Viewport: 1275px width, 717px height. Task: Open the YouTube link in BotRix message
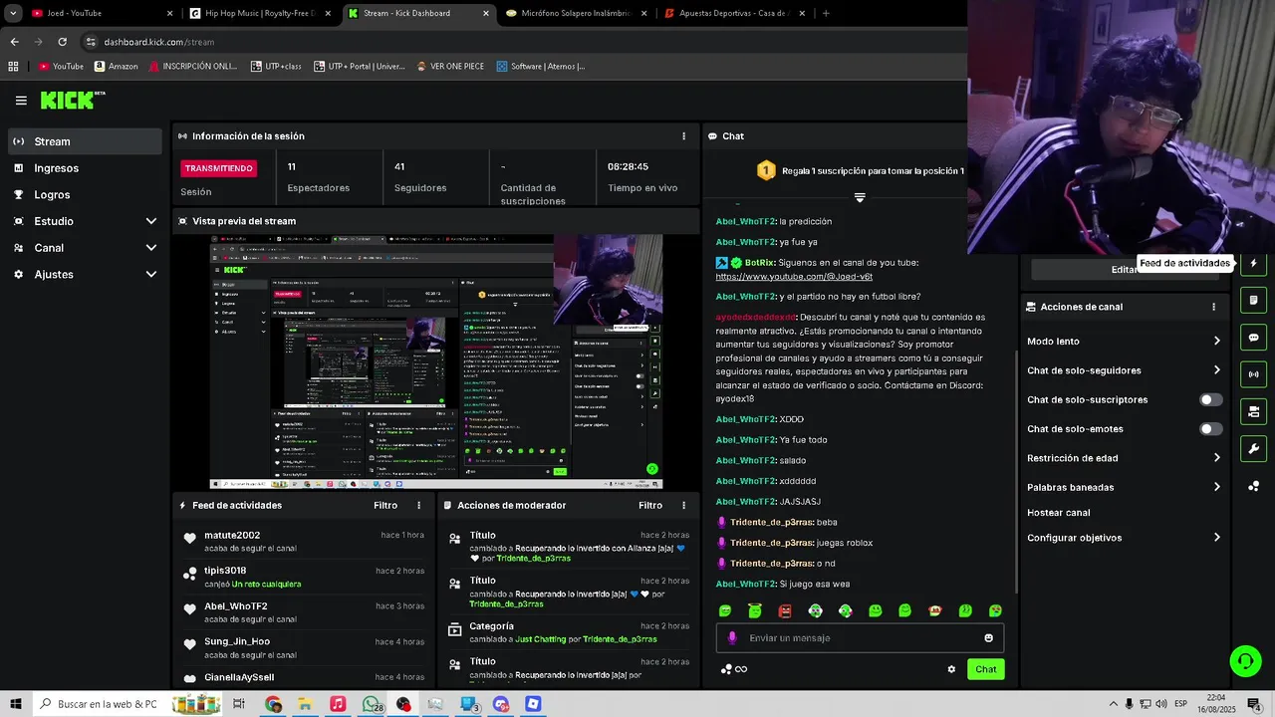click(794, 277)
